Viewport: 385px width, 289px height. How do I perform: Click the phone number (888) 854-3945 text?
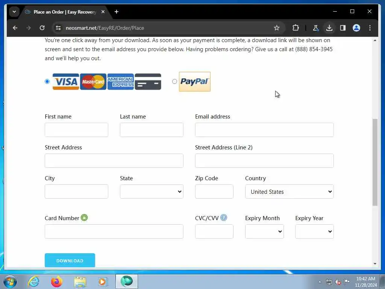(314, 49)
